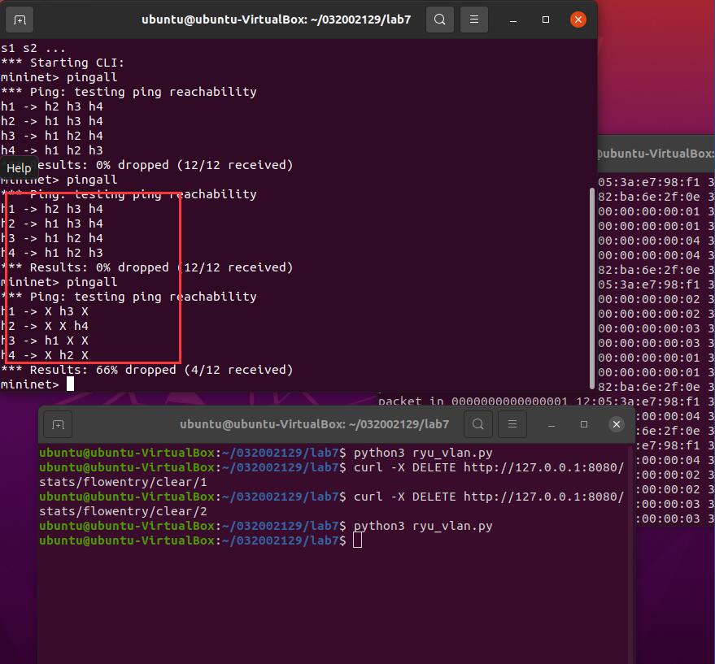
Task: Click the background terminal's ubuntu-VirtualBox title
Action: point(656,154)
